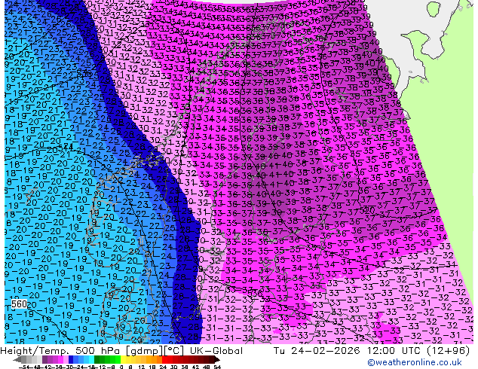
Task: Select the dark green legend color segment
Action: (97, 359)
